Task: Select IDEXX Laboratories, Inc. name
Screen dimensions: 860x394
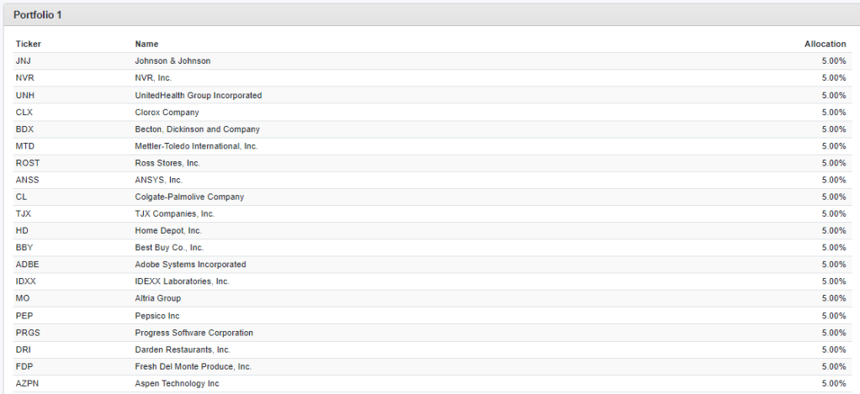Action: [182, 281]
